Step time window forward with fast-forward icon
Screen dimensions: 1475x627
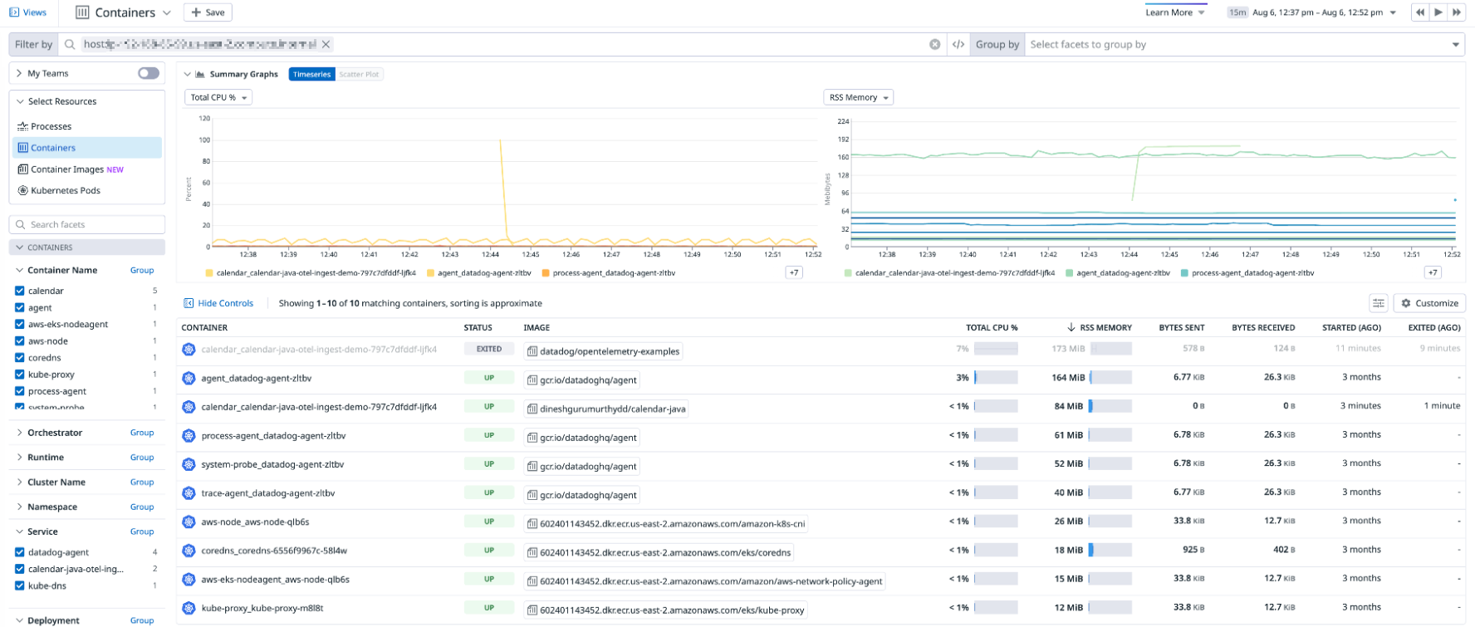[1456, 12]
